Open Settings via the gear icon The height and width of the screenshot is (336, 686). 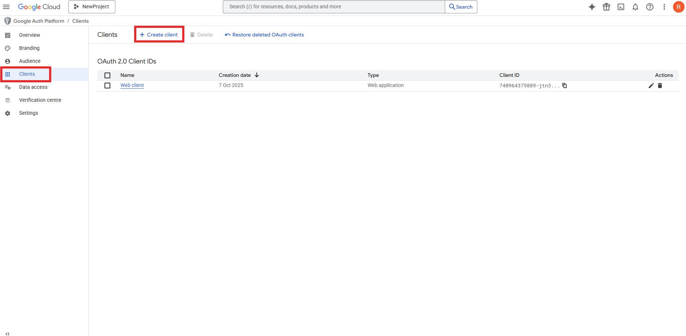pos(8,113)
